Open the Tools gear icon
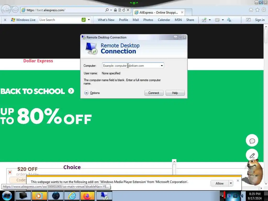The width and height of the screenshot is (268, 201). 264,10
